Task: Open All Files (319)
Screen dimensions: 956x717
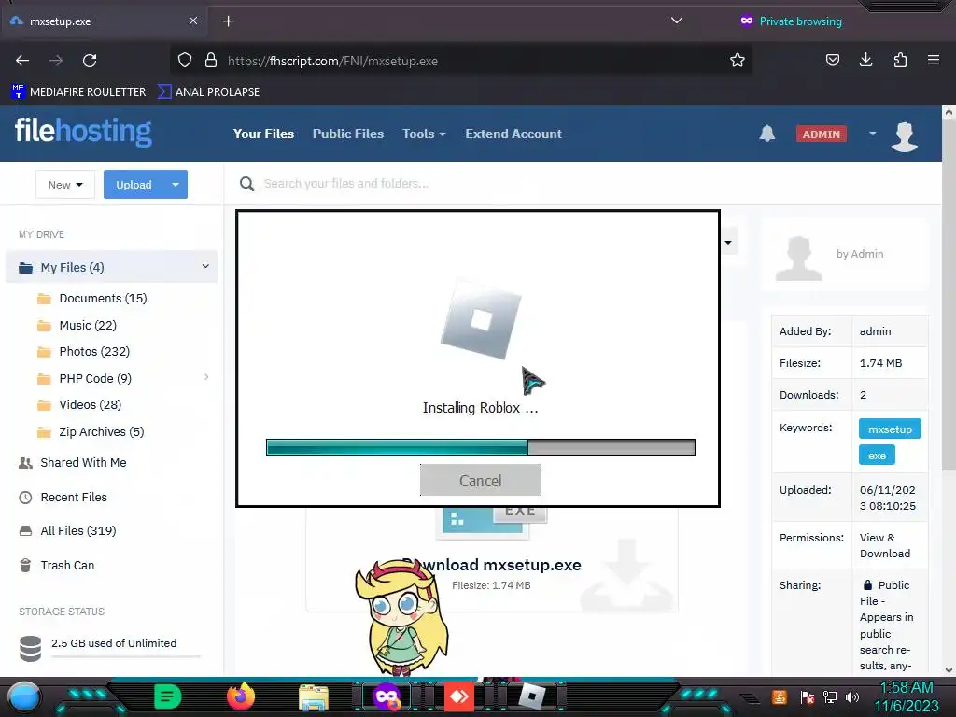Action: coord(67,531)
